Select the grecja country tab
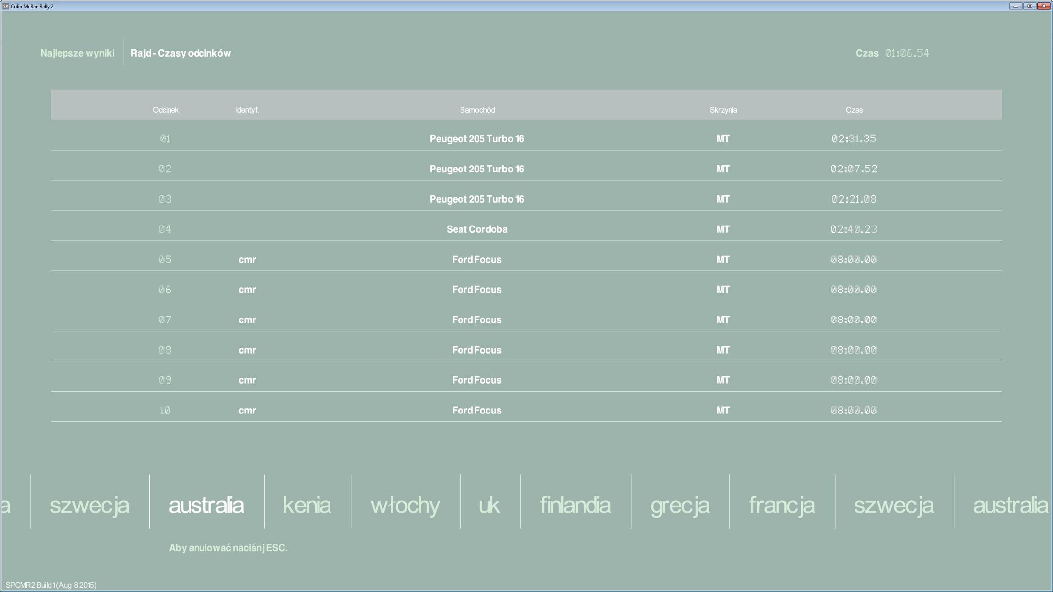This screenshot has height=592, width=1053. coord(680,505)
